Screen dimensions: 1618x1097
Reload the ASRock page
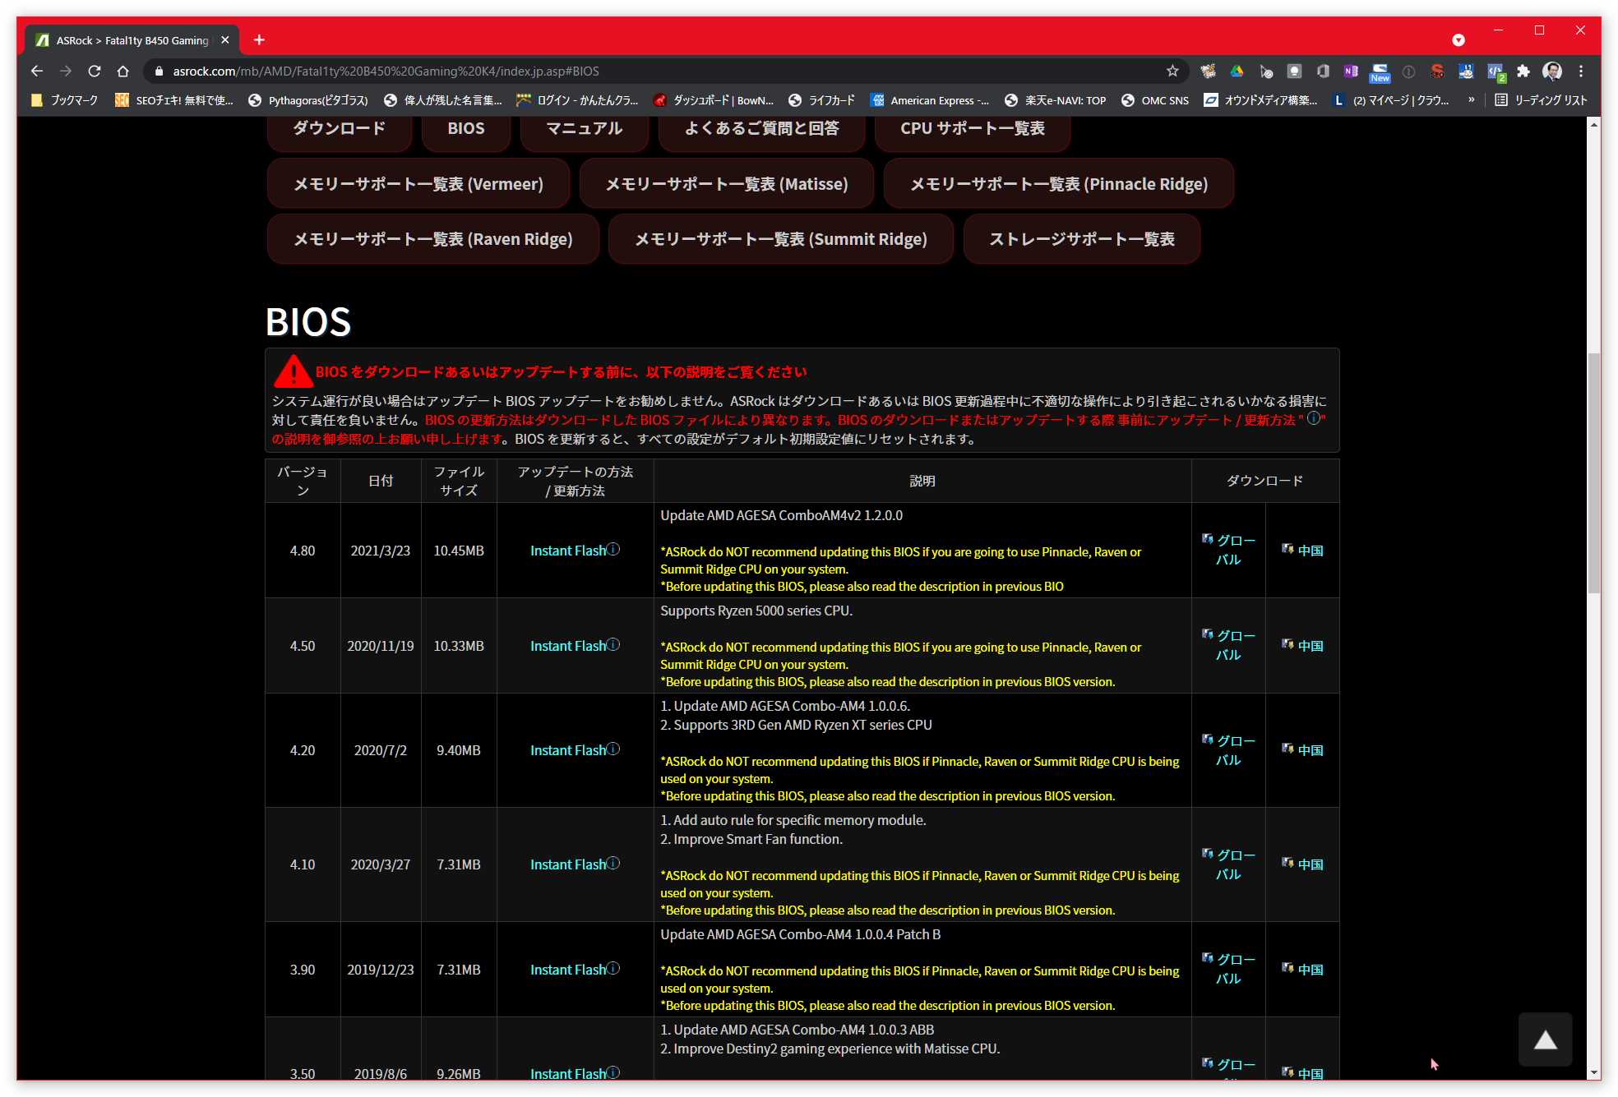pos(95,71)
